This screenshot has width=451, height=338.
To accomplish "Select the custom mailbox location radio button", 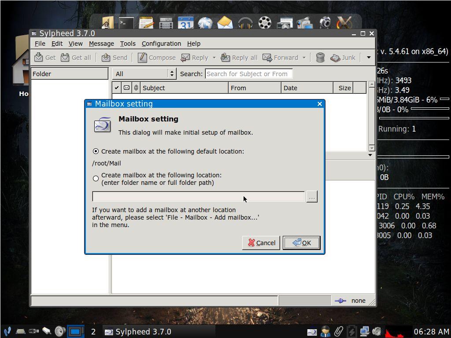I will (x=96, y=179).
